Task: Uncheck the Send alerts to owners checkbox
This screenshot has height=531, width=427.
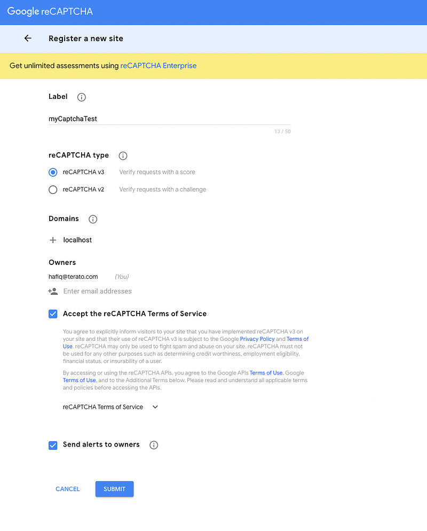Action: tap(53, 445)
